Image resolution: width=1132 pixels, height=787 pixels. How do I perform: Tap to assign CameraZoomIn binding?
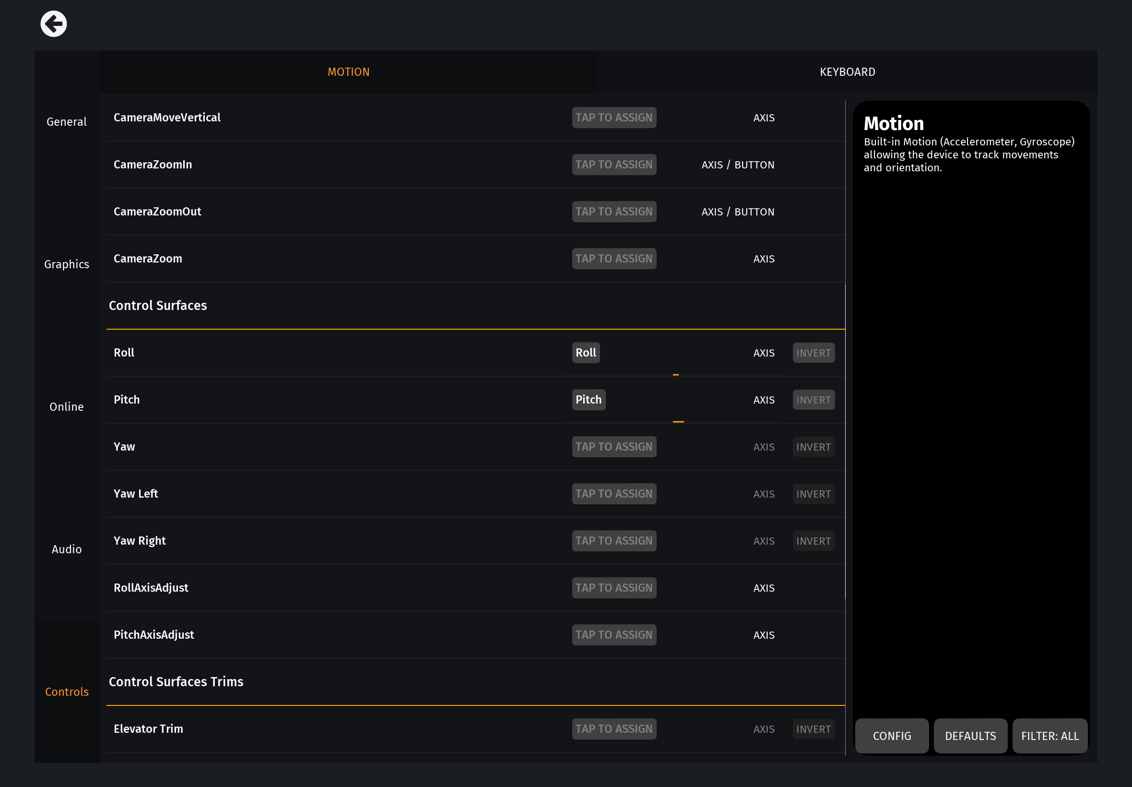[x=613, y=165]
